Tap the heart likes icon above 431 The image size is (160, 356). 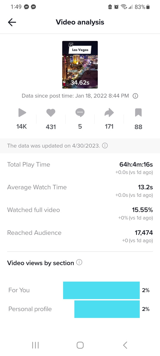pyautogui.click(x=51, y=113)
